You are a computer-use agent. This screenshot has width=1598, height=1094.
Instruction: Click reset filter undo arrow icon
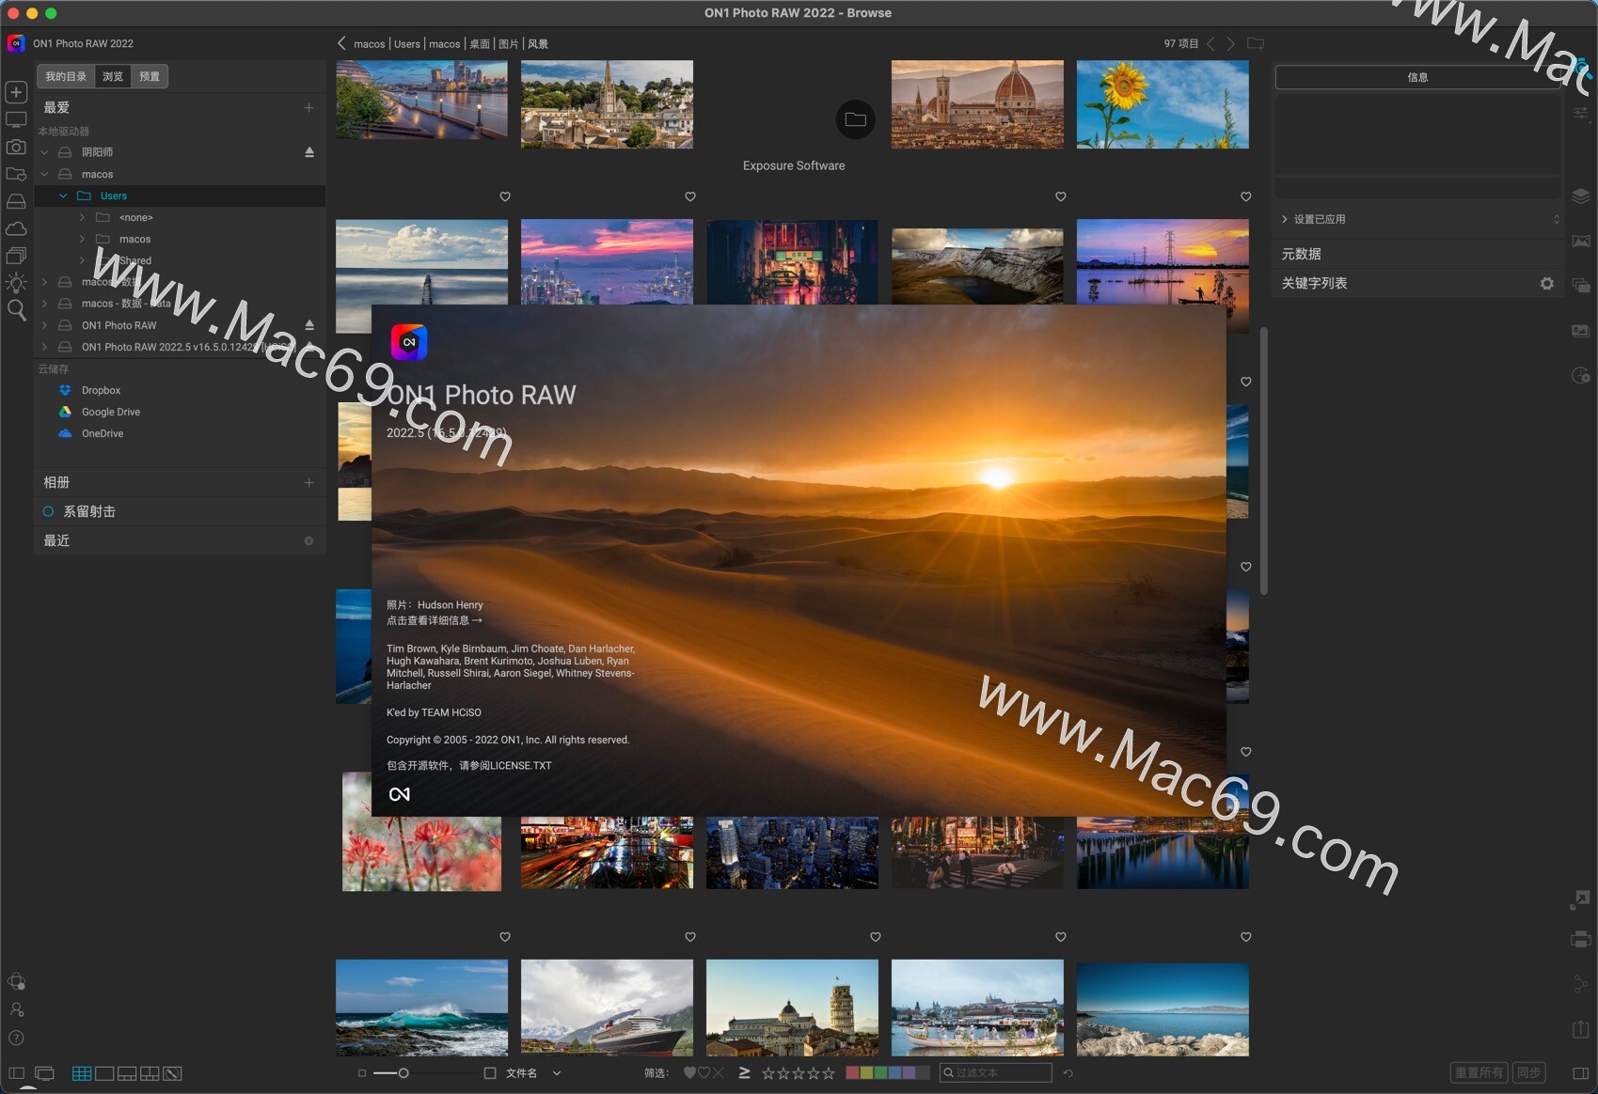coord(1068,1073)
